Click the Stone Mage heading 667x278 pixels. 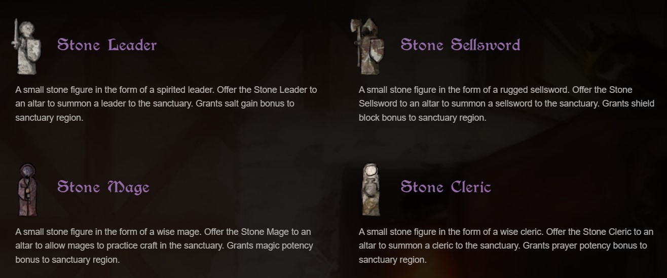[103, 187]
